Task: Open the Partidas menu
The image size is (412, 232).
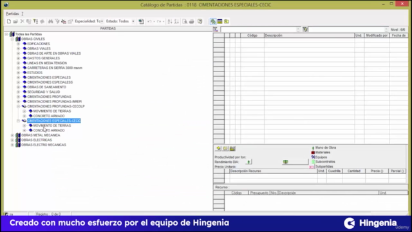Action: click(12, 14)
